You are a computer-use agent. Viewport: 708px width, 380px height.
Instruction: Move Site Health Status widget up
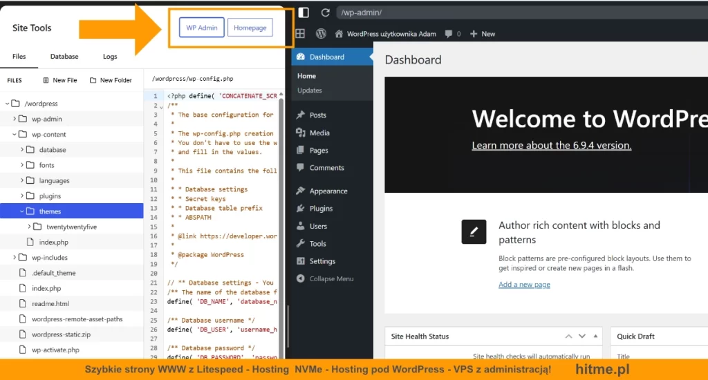coord(568,336)
